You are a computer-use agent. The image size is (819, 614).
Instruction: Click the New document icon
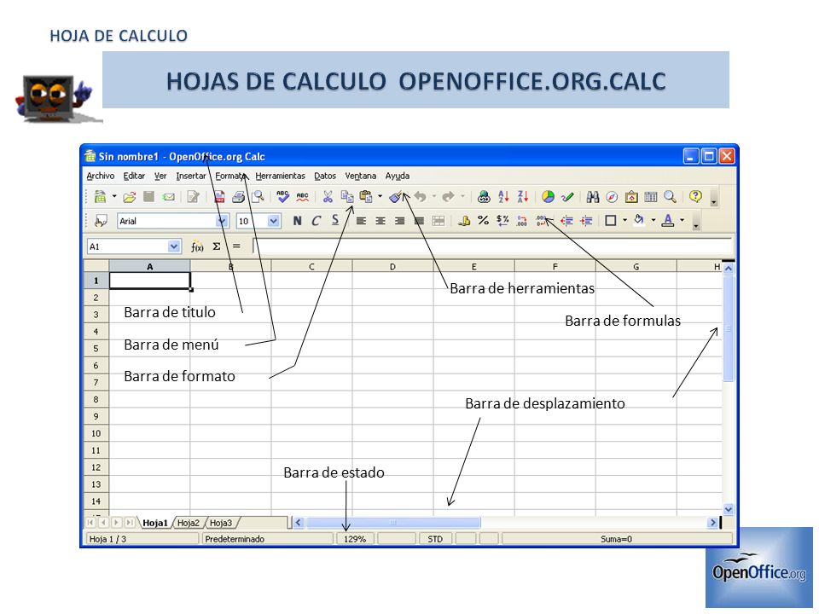(100, 197)
